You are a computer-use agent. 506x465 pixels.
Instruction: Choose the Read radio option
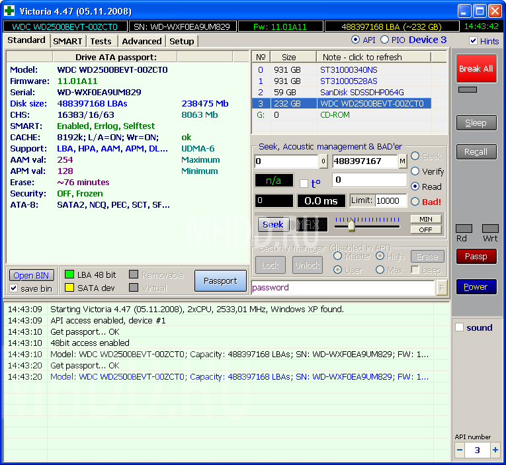point(415,186)
